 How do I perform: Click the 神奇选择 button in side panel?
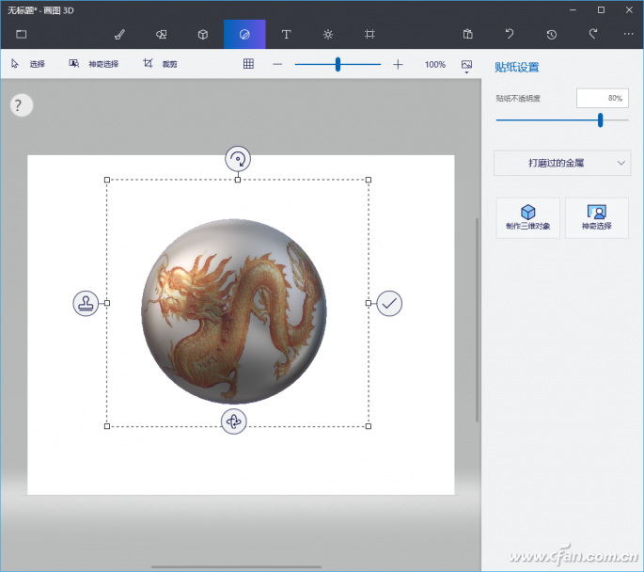(597, 217)
